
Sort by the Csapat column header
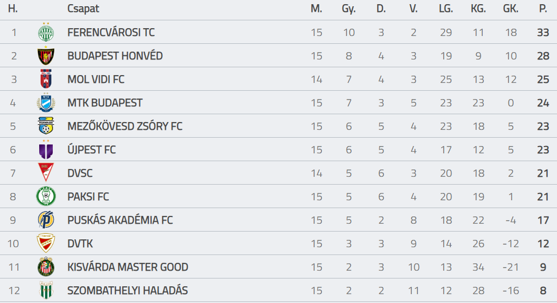(x=83, y=8)
